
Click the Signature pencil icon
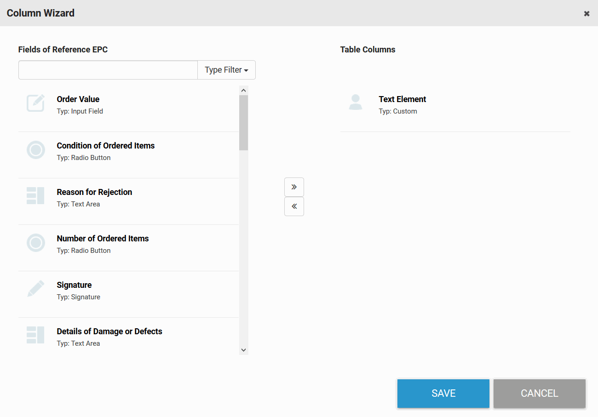coord(35,289)
